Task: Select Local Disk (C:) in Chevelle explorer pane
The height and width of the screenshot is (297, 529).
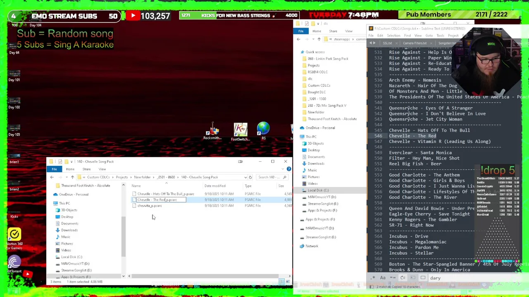Action: tap(71, 257)
